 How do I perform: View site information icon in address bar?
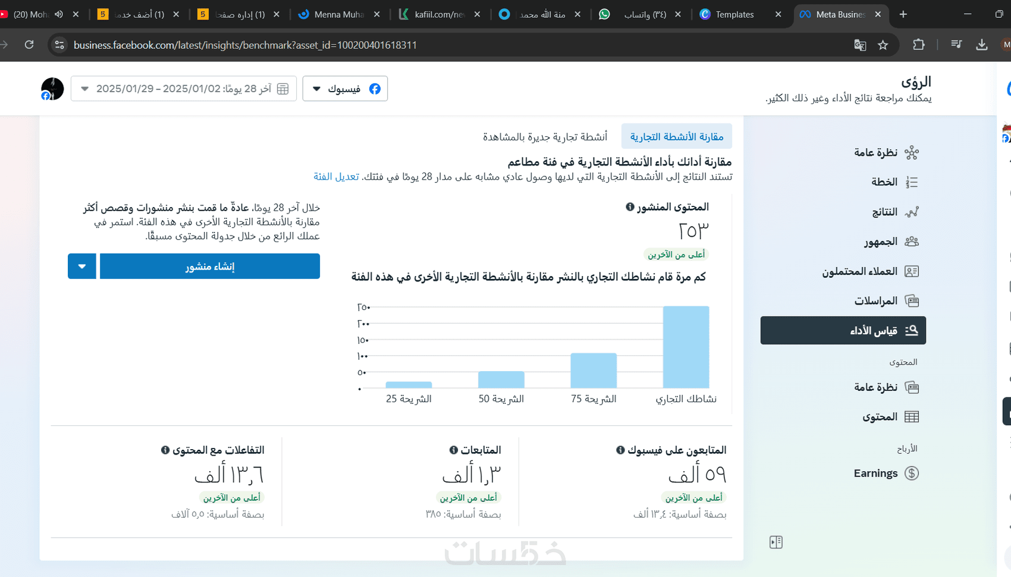pyautogui.click(x=59, y=45)
